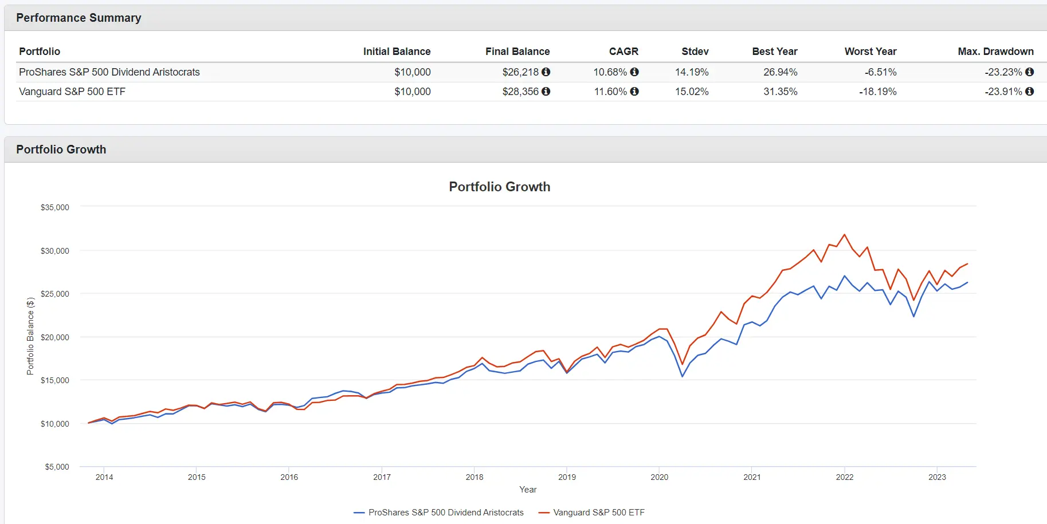
Task: Click the $30,000 y-axis label
Action: [55, 251]
